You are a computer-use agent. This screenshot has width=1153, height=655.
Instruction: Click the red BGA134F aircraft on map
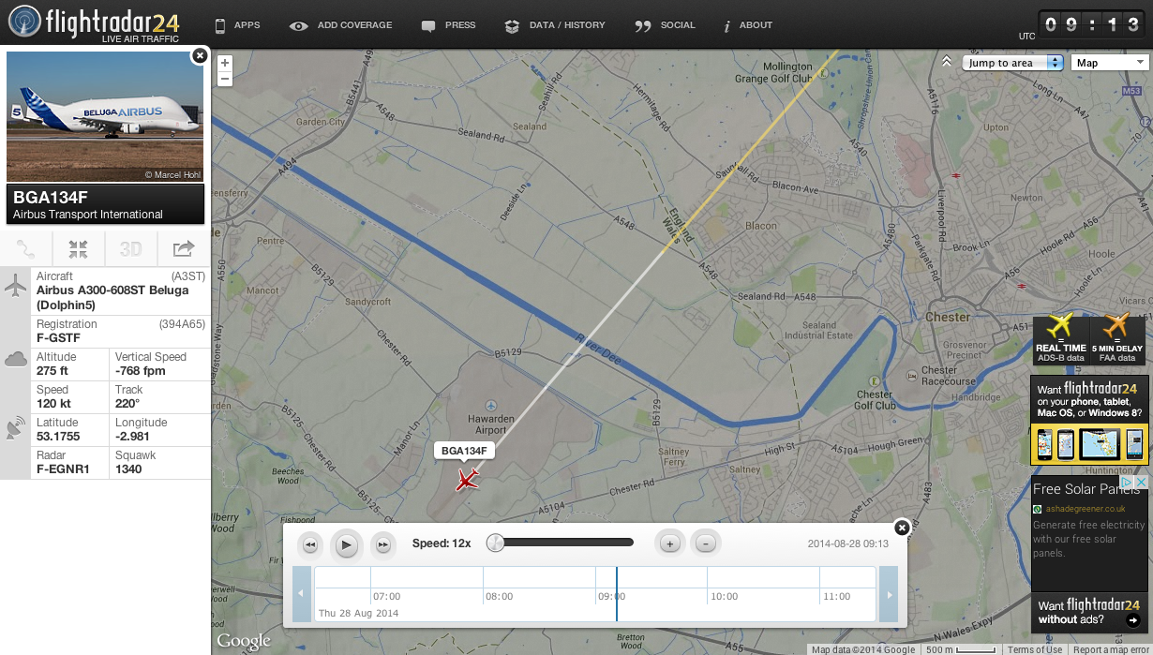coord(467,481)
